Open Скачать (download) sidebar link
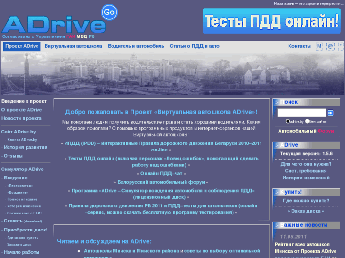Viewport: 345px width, 258px height. click(23, 221)
